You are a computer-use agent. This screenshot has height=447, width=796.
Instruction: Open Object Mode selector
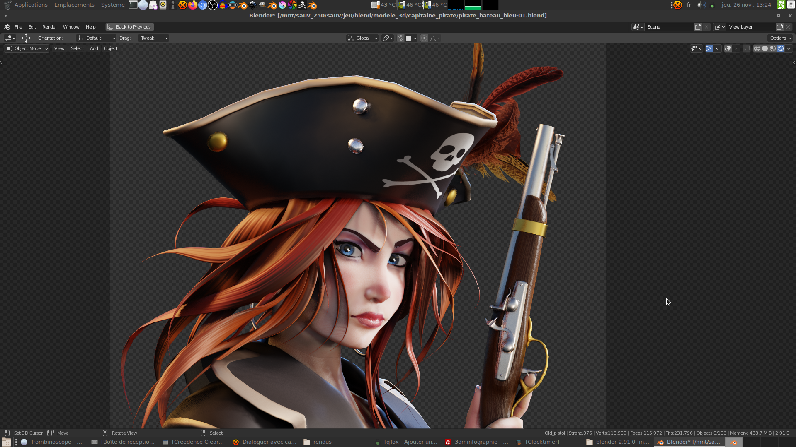pyautogui.click(x=27, y=48)
